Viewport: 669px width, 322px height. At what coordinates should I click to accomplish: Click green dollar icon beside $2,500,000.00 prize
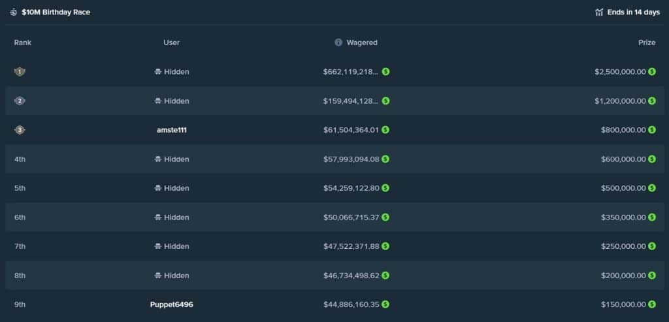pos(652,72)
